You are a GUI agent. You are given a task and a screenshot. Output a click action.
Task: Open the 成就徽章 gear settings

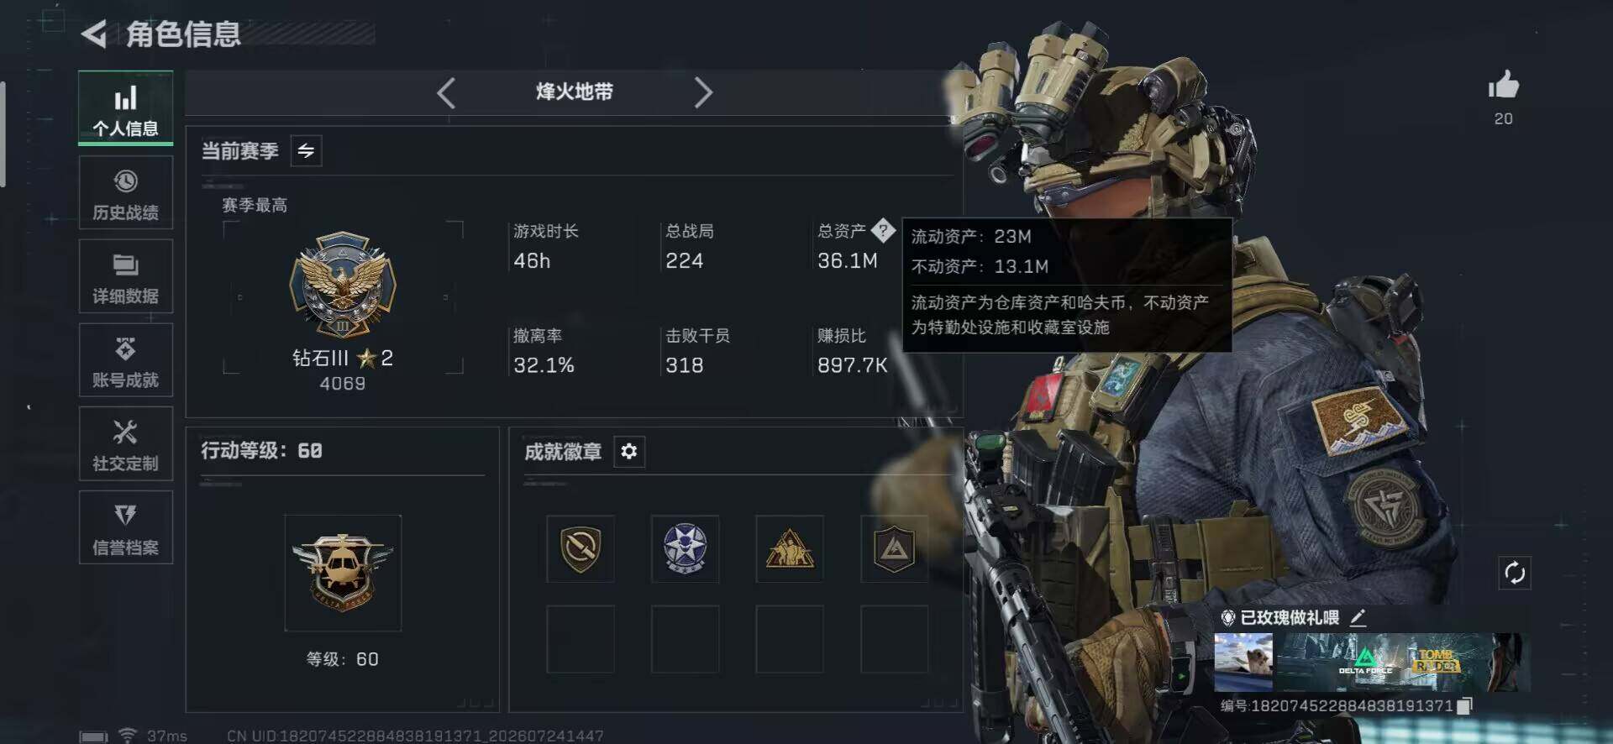(x=628, y=452)
